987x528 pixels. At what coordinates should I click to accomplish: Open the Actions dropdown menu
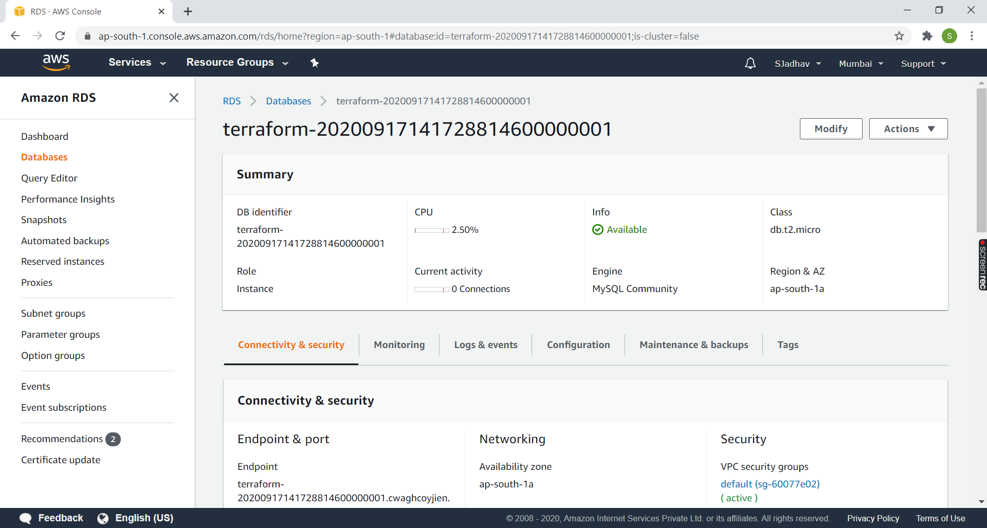[x=908, y=129]
